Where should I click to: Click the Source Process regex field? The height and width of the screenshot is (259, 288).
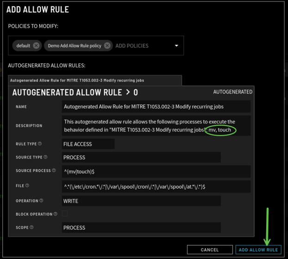pyautogui.click(x=156, y=172)
